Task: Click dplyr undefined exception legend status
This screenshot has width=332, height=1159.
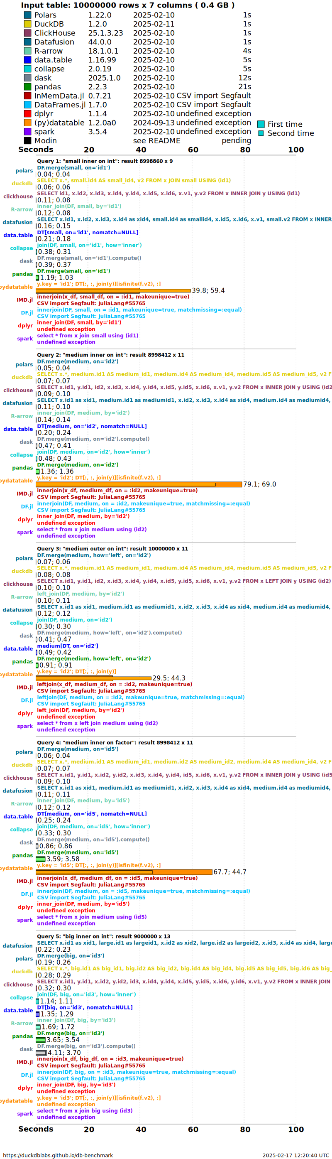Action: (x=214, y=113)
